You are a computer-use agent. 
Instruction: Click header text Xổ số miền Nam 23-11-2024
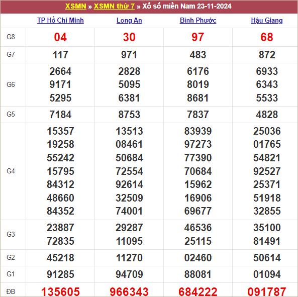click(x=187, y=6)
